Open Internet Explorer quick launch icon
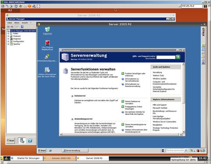The image size is (211, 164). (x=50, y=151)
